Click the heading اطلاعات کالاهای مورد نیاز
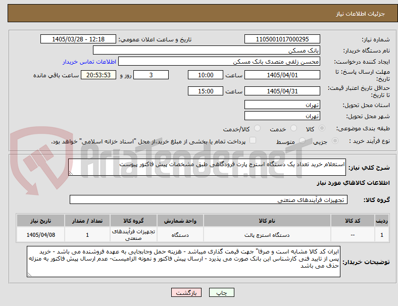This screenshot has height=306, width=398. (x=353, y=183)
